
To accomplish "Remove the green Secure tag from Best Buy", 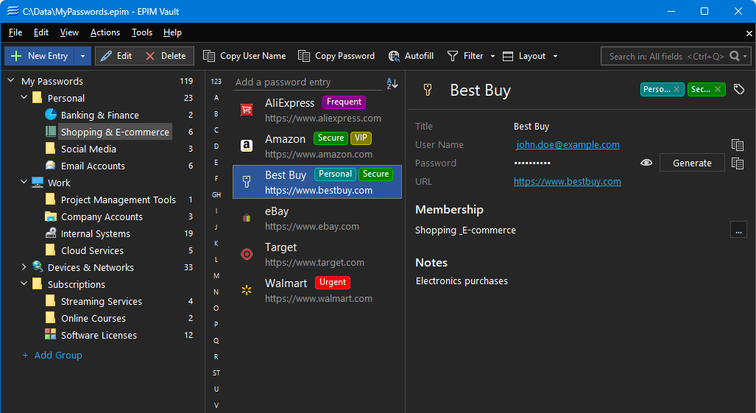I will coord(718,89).
